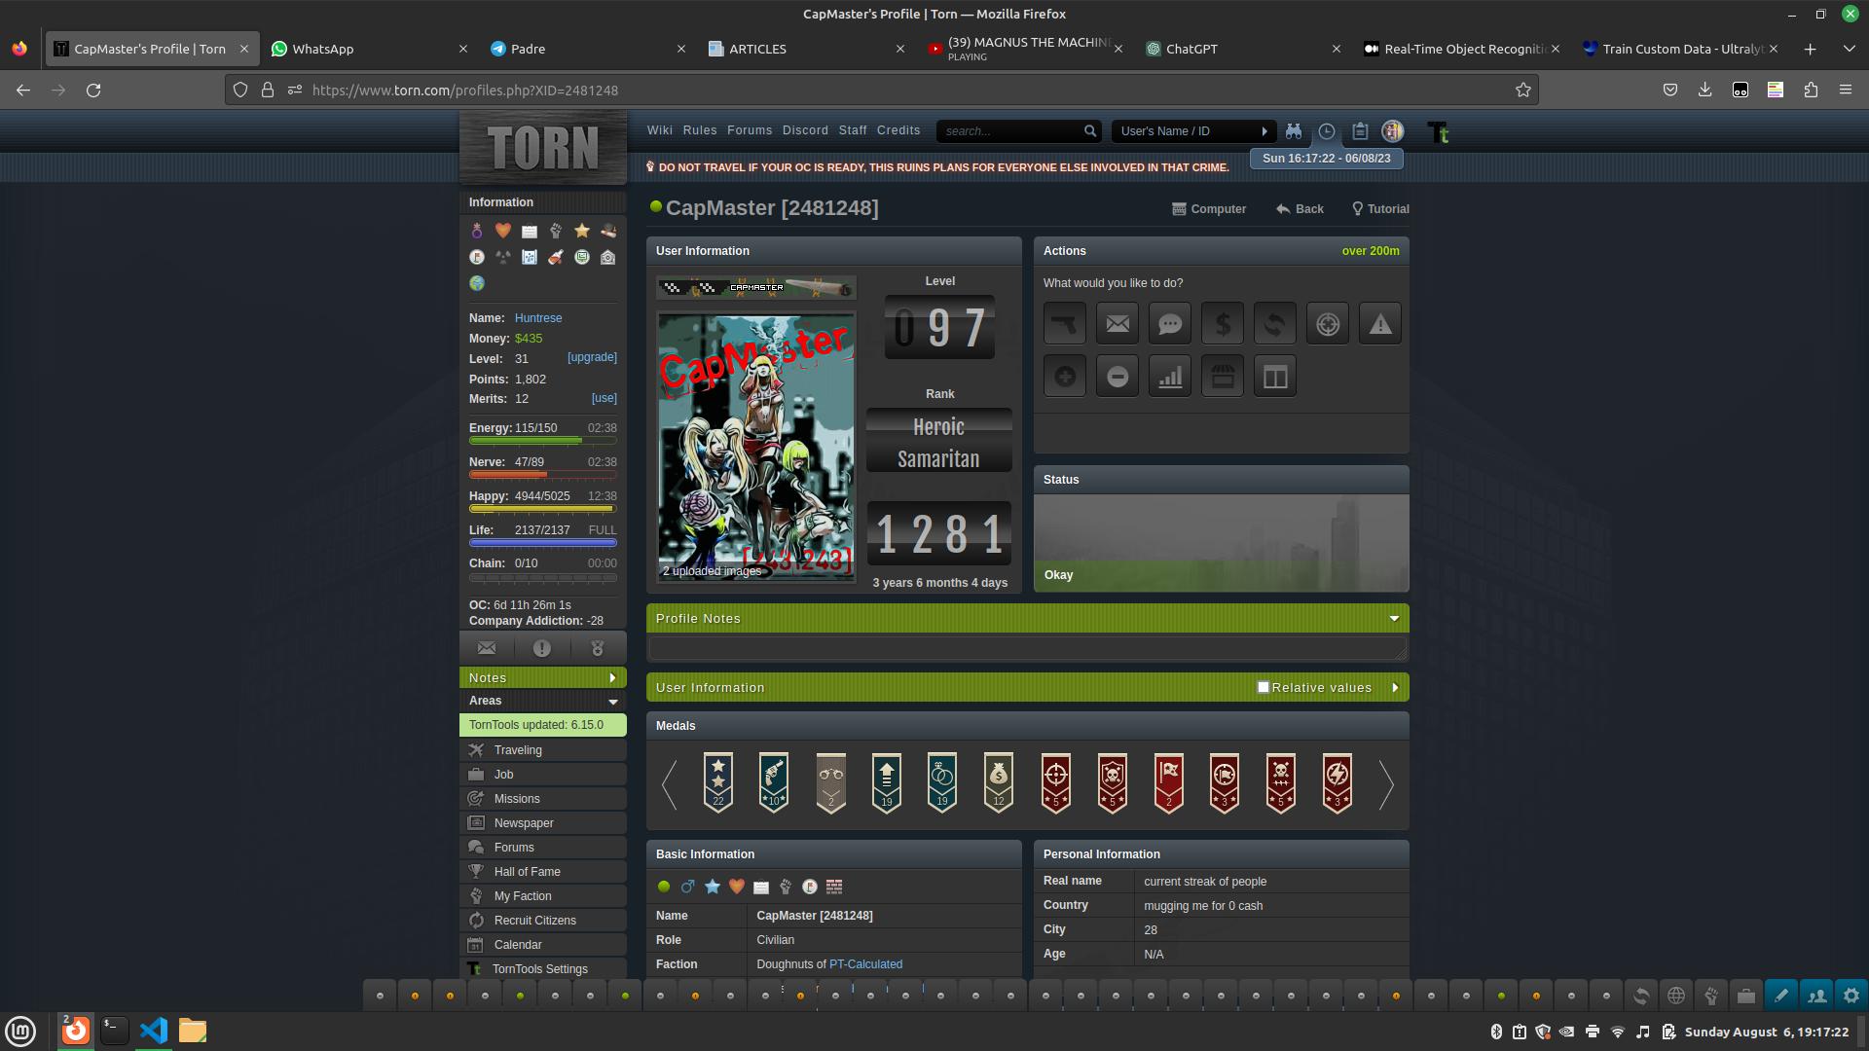The height and width of the screenshot is (1051, 1869).
Task: Open the sidebar mailbox envelope icon
Action: tap(487, 648)
